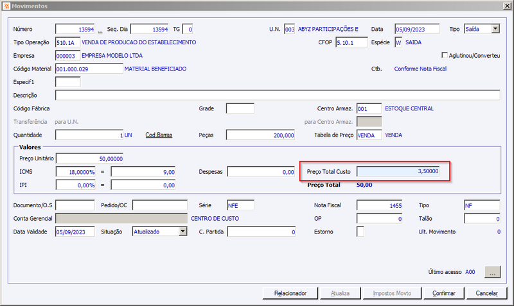This screenshot has width=514, height=306.
Task: Edit the U.N. code field 003
Action: pyautogui.click(x=290, y=29)
